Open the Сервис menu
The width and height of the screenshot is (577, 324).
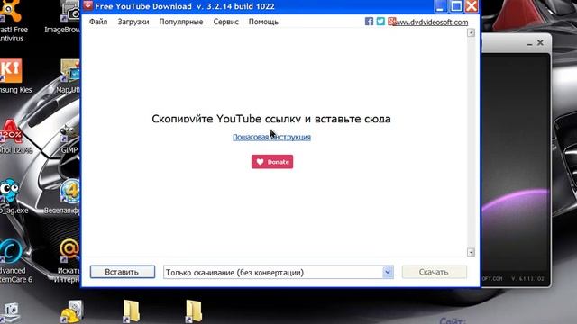point(226,22)
